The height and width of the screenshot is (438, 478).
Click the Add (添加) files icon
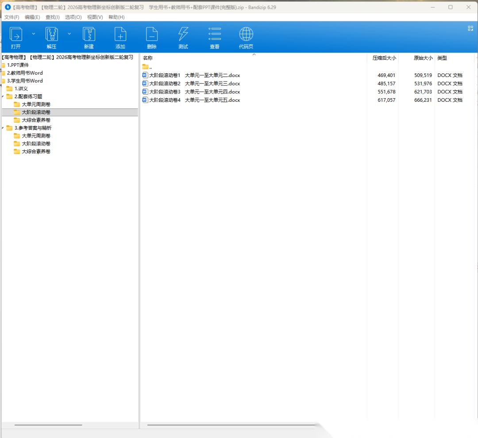120,35
